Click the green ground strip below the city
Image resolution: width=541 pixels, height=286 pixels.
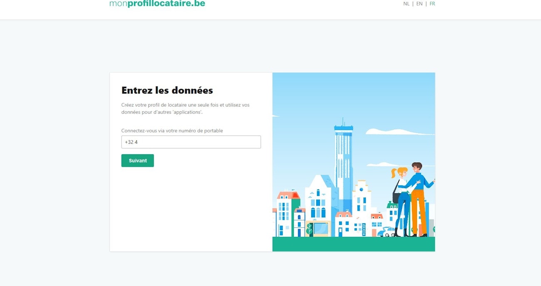(x=353, y=244)
